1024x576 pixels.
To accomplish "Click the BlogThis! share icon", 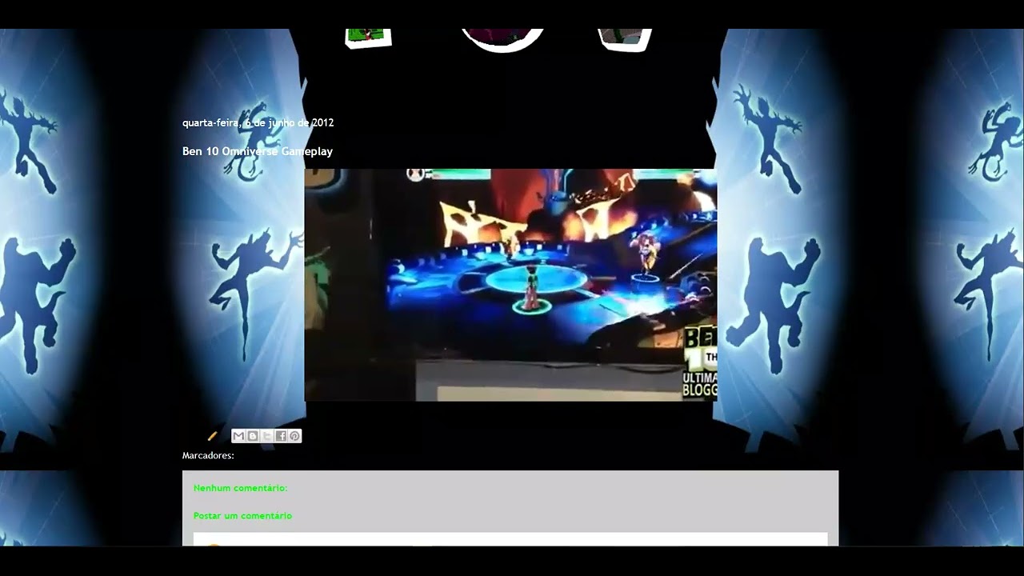I will coord(253,436).
